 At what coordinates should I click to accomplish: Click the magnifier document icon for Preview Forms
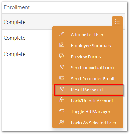tap(62, 56)
